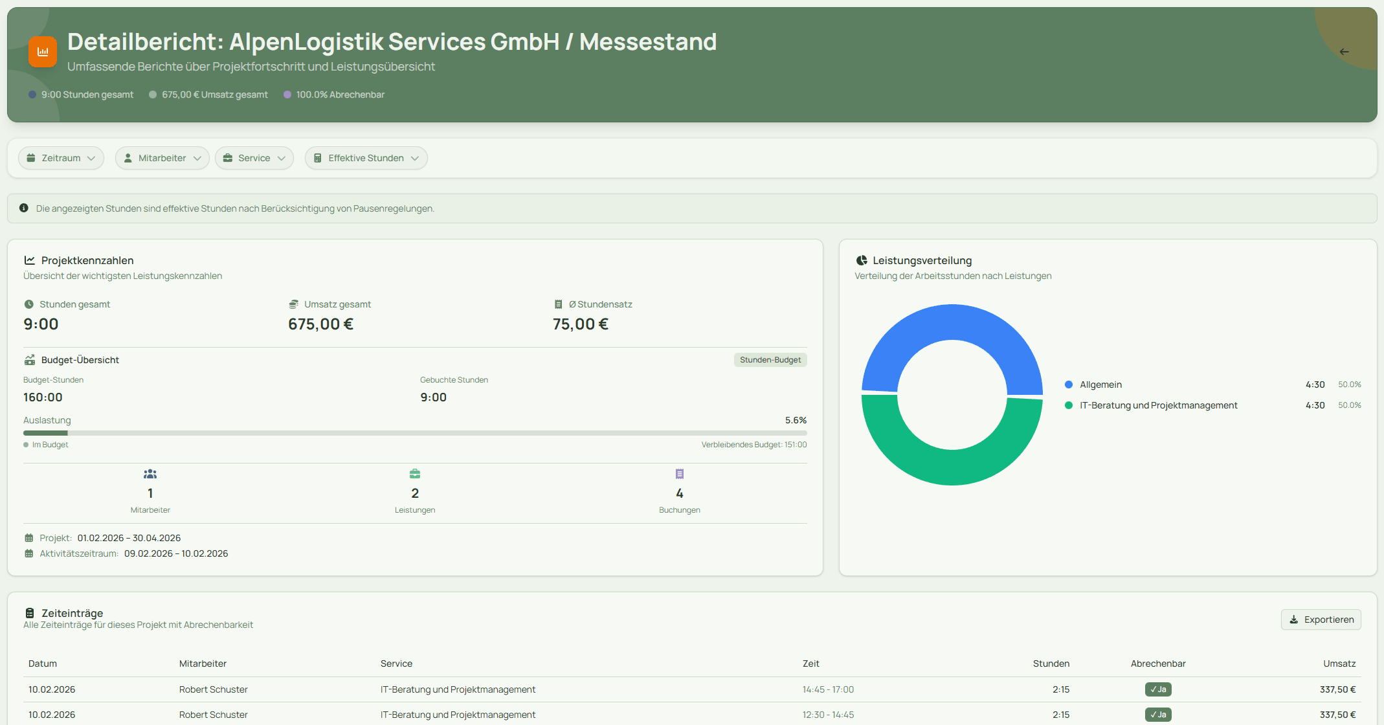Click the calculator icon beside Ø Stundensatz
Screen dimensions: 1384x725
click(558, 304)
